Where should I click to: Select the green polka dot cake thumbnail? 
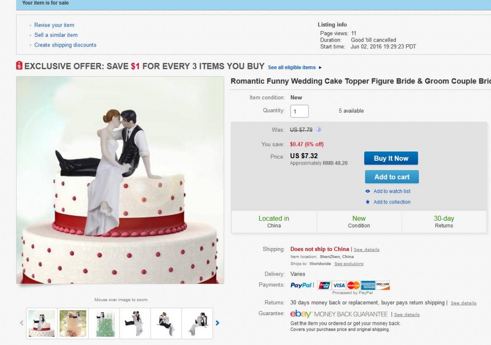click(104, 323)
